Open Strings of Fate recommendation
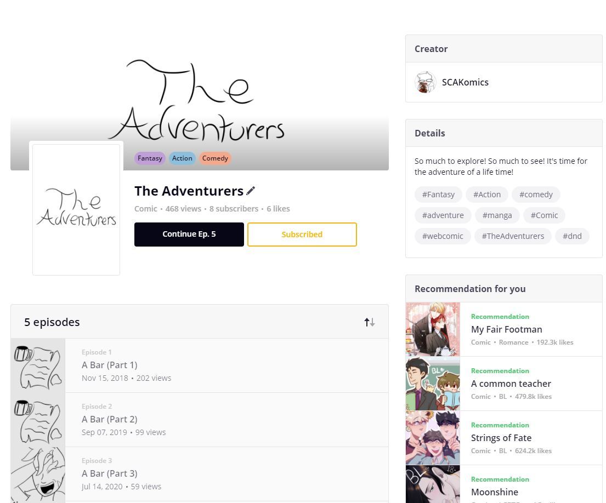Viewport: 606px width, 503px height. click(x=504, y=438)
